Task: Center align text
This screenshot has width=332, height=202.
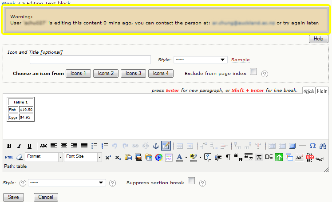Action: tap(64, 146)
